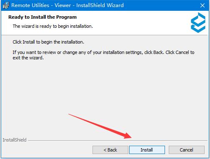
Task: Click the separator line below the header banner
Action: click(x=105, y=35)
